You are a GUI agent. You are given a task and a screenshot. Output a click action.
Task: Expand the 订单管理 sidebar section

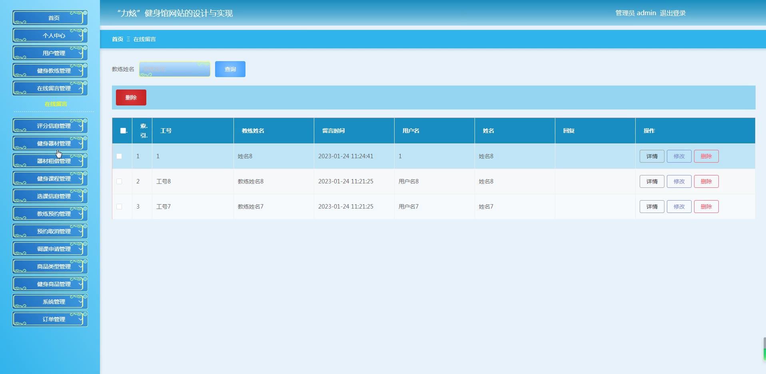tap(54, 319)
